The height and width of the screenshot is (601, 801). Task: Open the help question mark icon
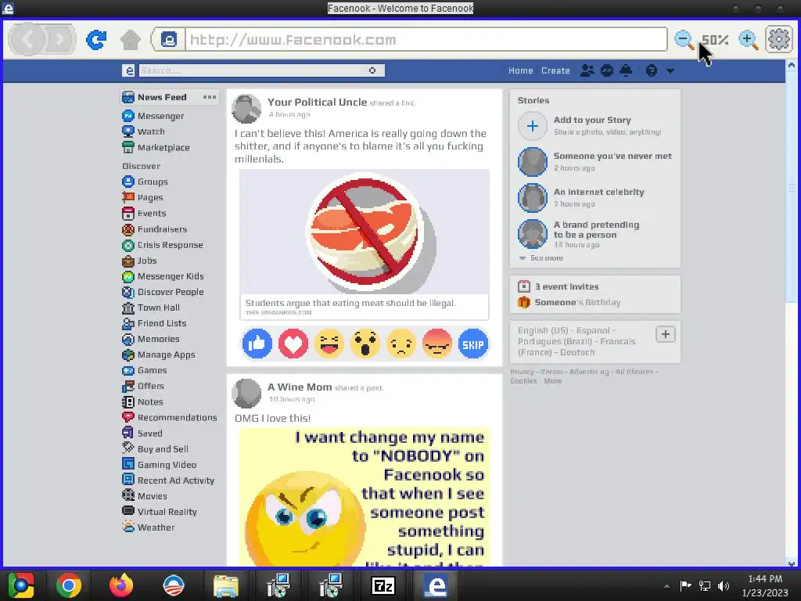(x=652, y=70)
